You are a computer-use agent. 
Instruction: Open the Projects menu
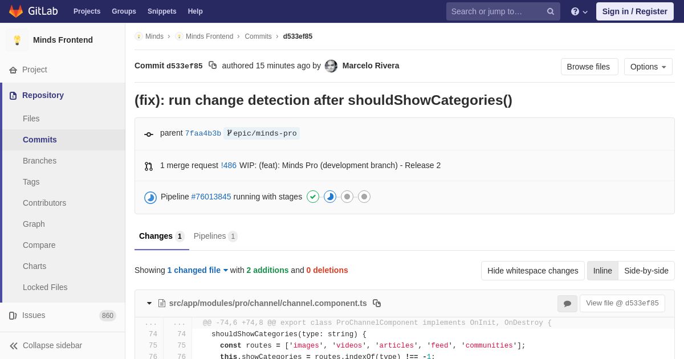click(87, 11)
